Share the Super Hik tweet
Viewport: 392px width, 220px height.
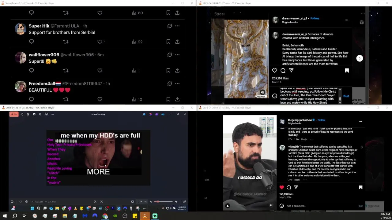(177, 42)
